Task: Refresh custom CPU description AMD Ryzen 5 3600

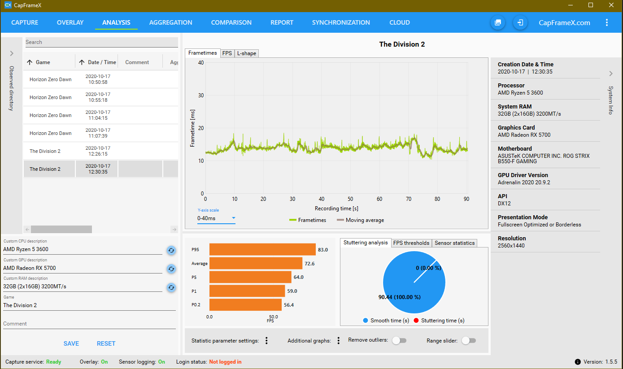Action: pos(171,250)
